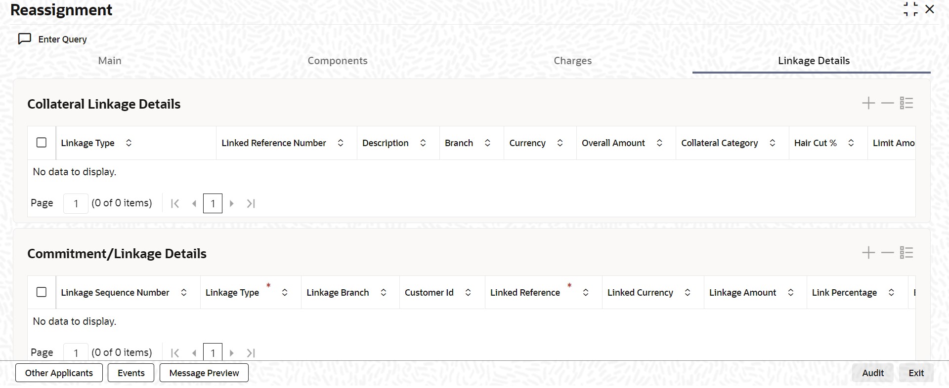
Task: Sort by Collateral Category column
Action: [x=773, y=143]
